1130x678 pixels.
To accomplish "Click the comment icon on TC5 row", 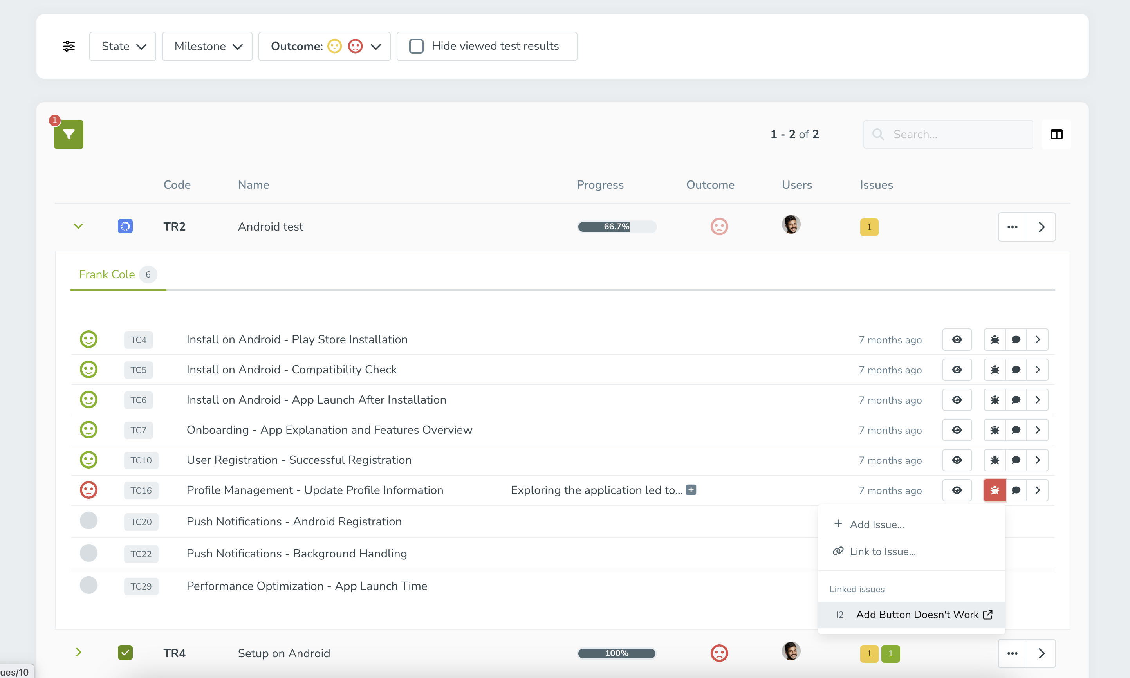I will tap(1016, 370).
